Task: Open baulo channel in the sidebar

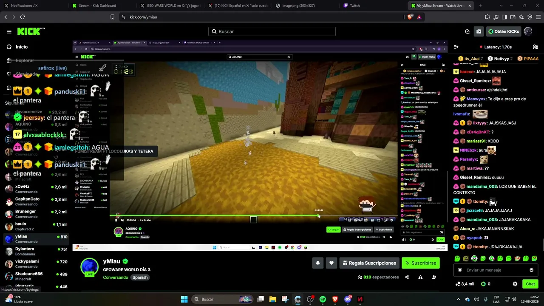Action: coord(36,227)
